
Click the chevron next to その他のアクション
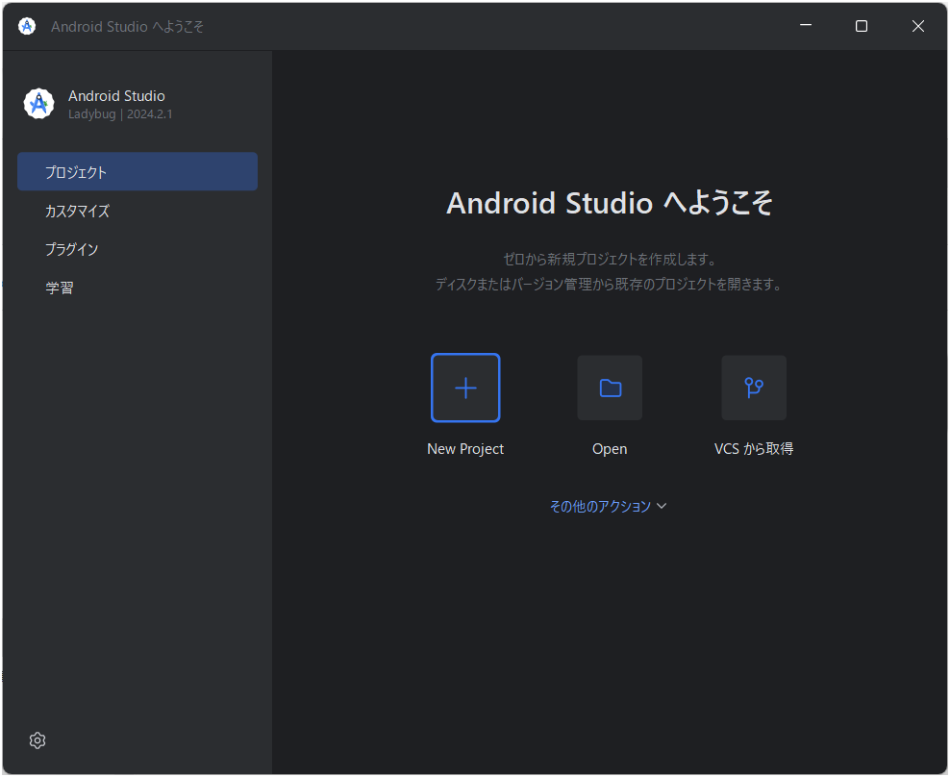coord(662,506)
